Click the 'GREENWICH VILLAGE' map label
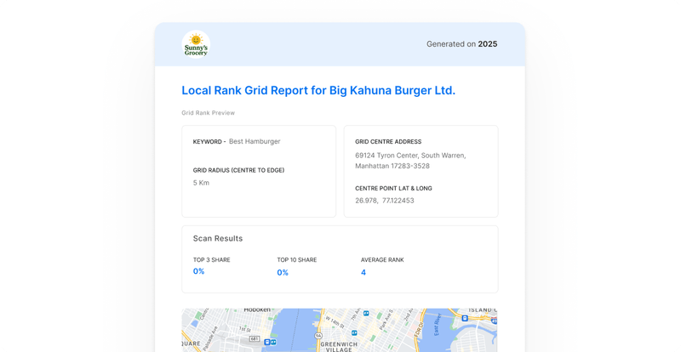 pos(339,347)
